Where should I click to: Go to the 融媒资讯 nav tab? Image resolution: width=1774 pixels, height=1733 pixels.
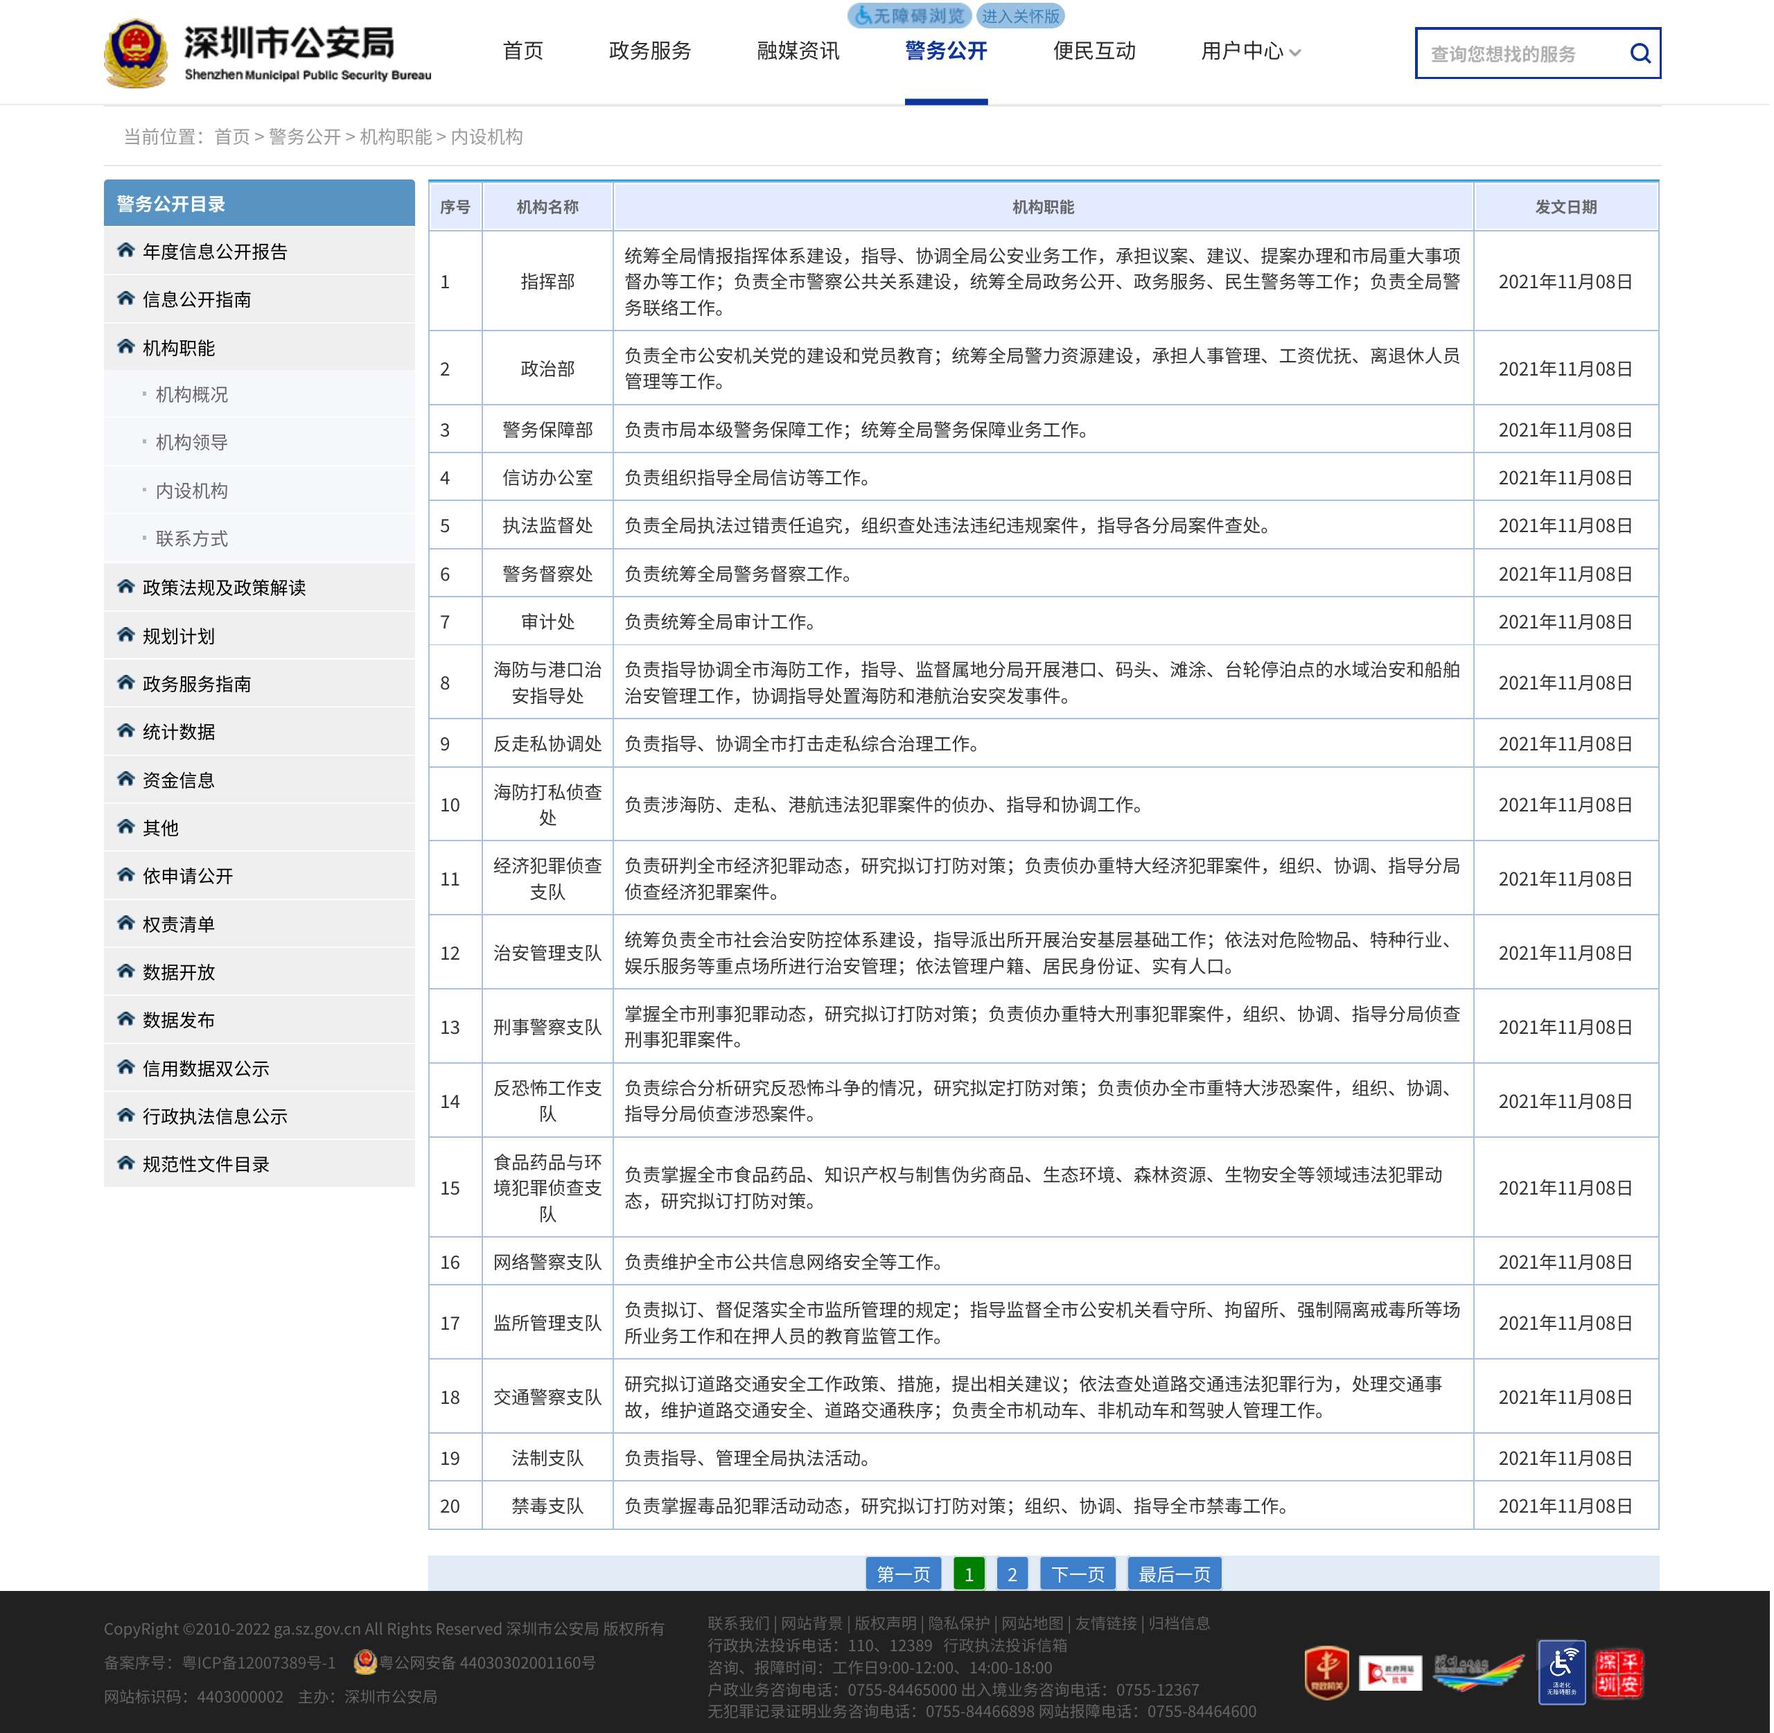pos(798,51)
